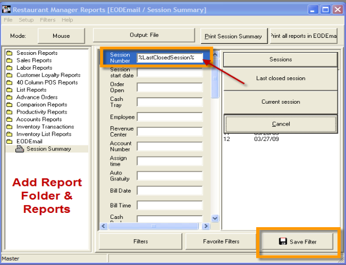The image size is (346, 265).
Task: Click the Advance Orders folder icon
Action: [9, 97]
